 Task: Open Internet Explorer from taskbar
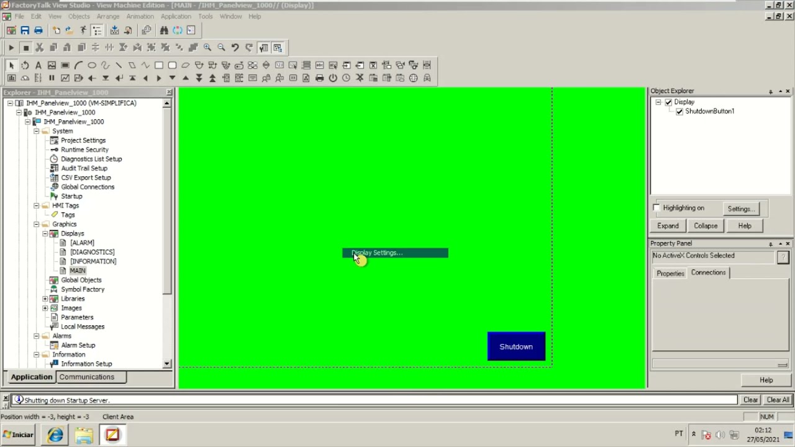point(55,435)
